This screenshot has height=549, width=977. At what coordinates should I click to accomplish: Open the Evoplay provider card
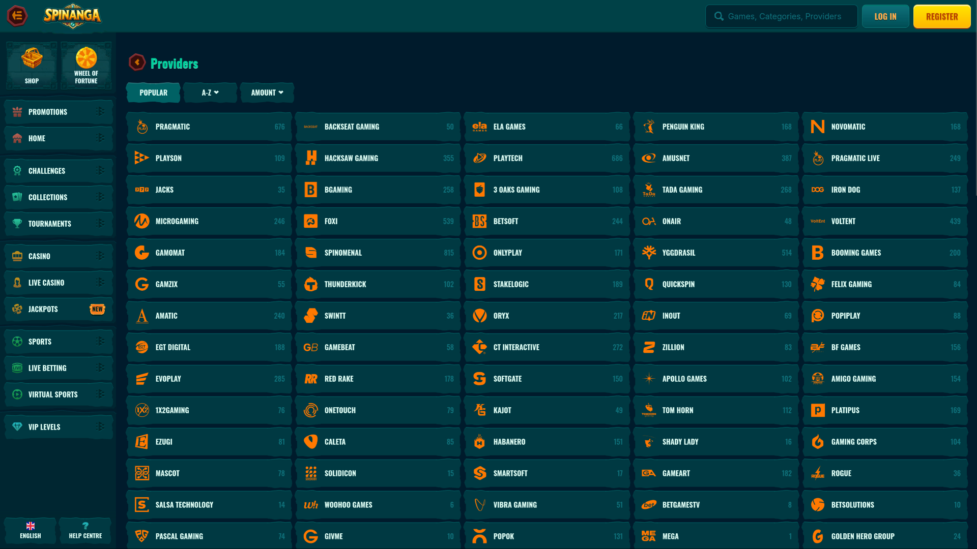209,379
